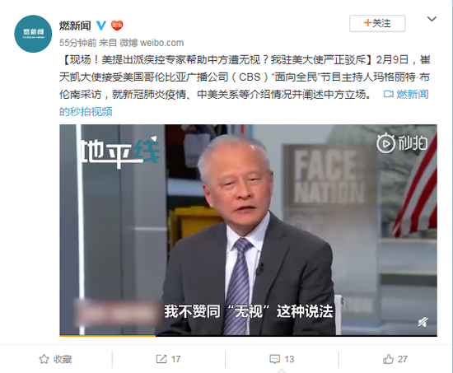453x373 pixels.
Task: Seek using the orange video progress bar
Action: (x=248, y=336)
